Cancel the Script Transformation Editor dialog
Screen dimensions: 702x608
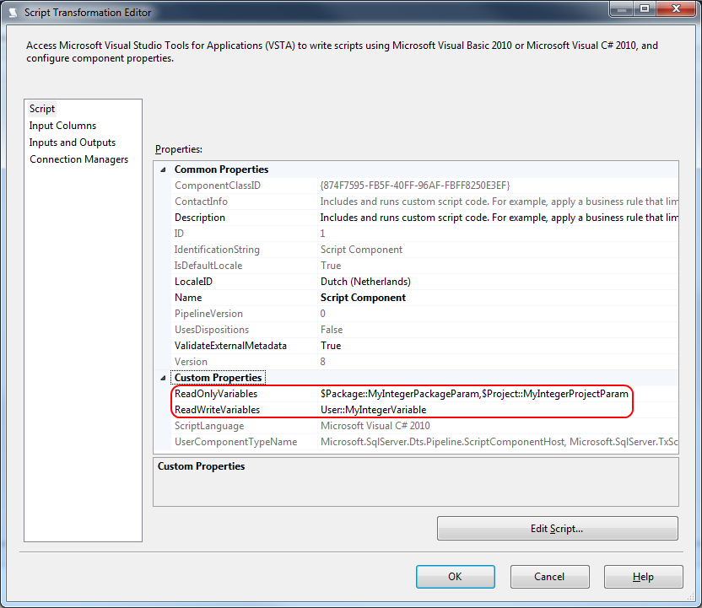(x=550, y=577)
